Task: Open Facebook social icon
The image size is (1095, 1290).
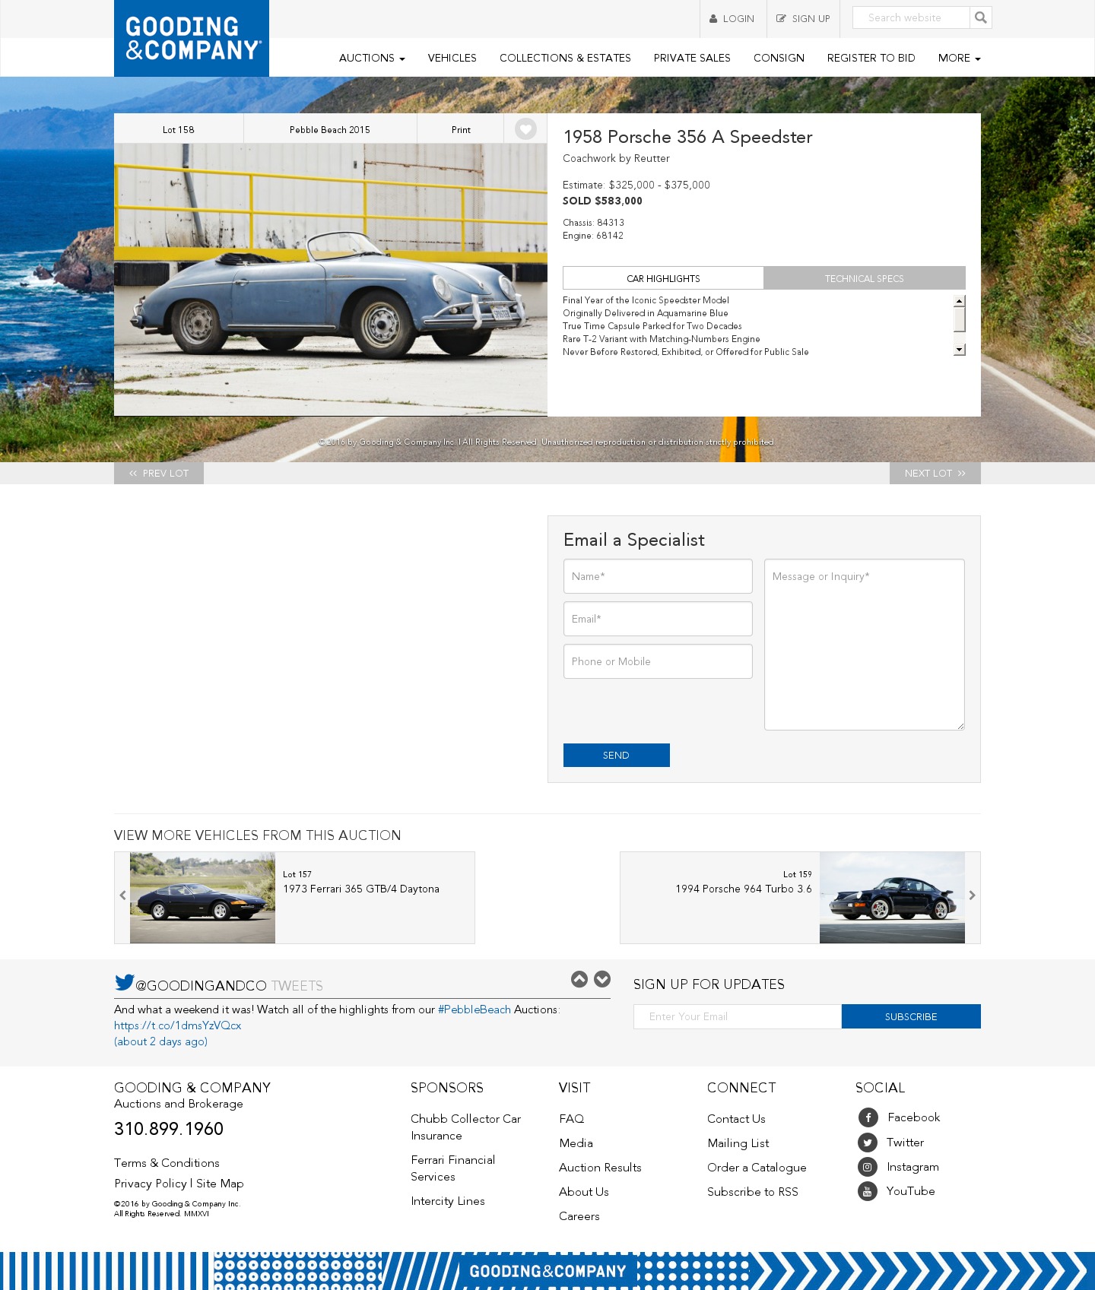Action: tap(868, 1117)
